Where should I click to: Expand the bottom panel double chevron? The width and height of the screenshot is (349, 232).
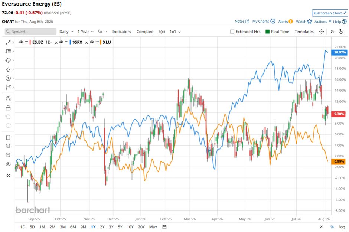point(321,227)
